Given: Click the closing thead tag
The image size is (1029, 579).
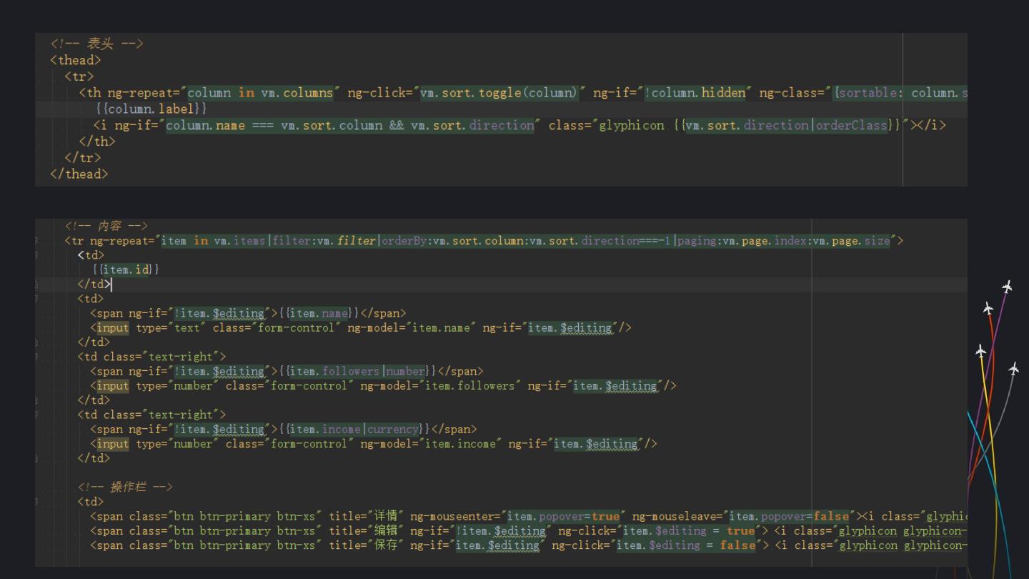Looking at the screenshot, I should 79,174.
